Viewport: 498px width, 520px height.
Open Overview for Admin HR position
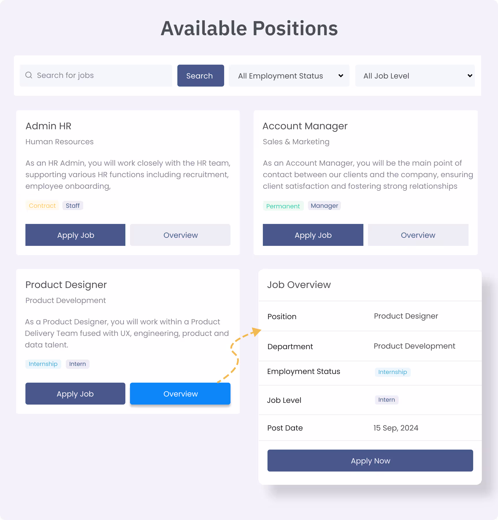pos(180,235)
